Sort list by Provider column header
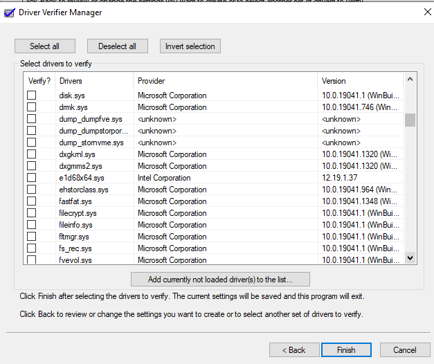 pyautogui.click(x=225, y=81)
